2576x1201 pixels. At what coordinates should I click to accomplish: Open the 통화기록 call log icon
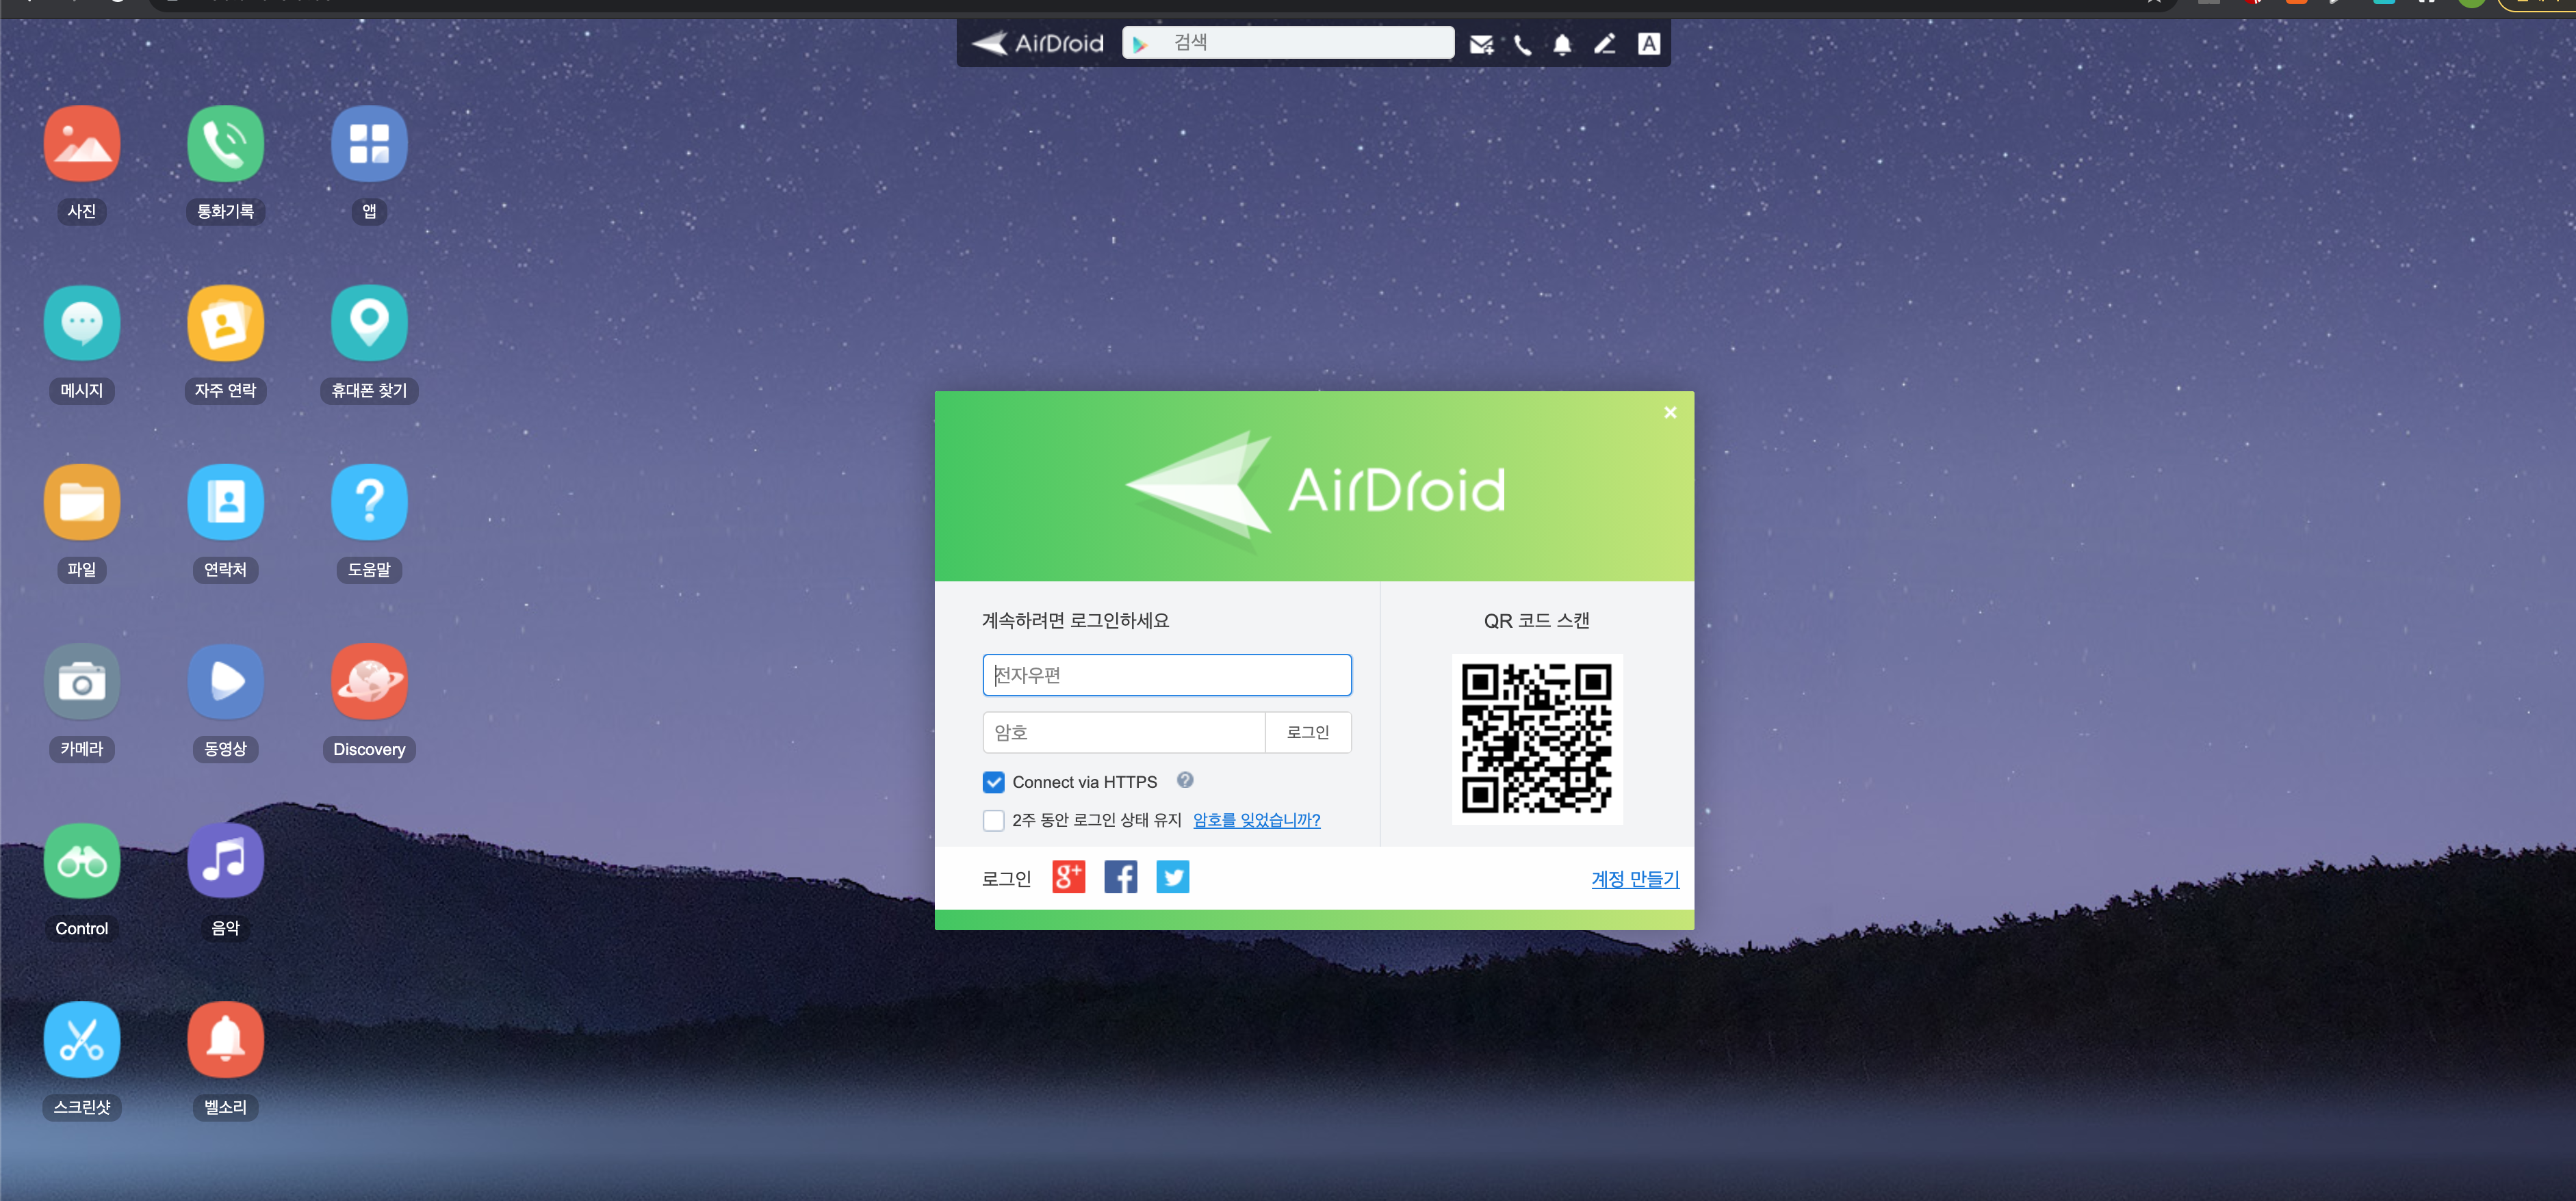click(226, 144)
